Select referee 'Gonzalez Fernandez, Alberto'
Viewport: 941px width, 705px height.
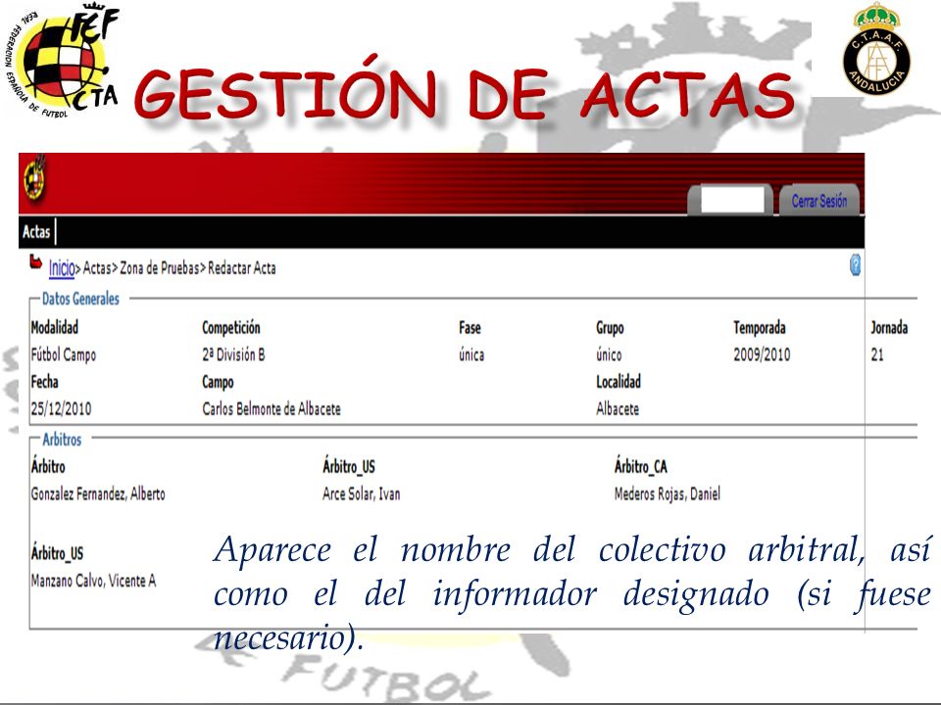98,493
